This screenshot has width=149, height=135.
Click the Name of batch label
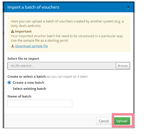[x=19, y=96]
